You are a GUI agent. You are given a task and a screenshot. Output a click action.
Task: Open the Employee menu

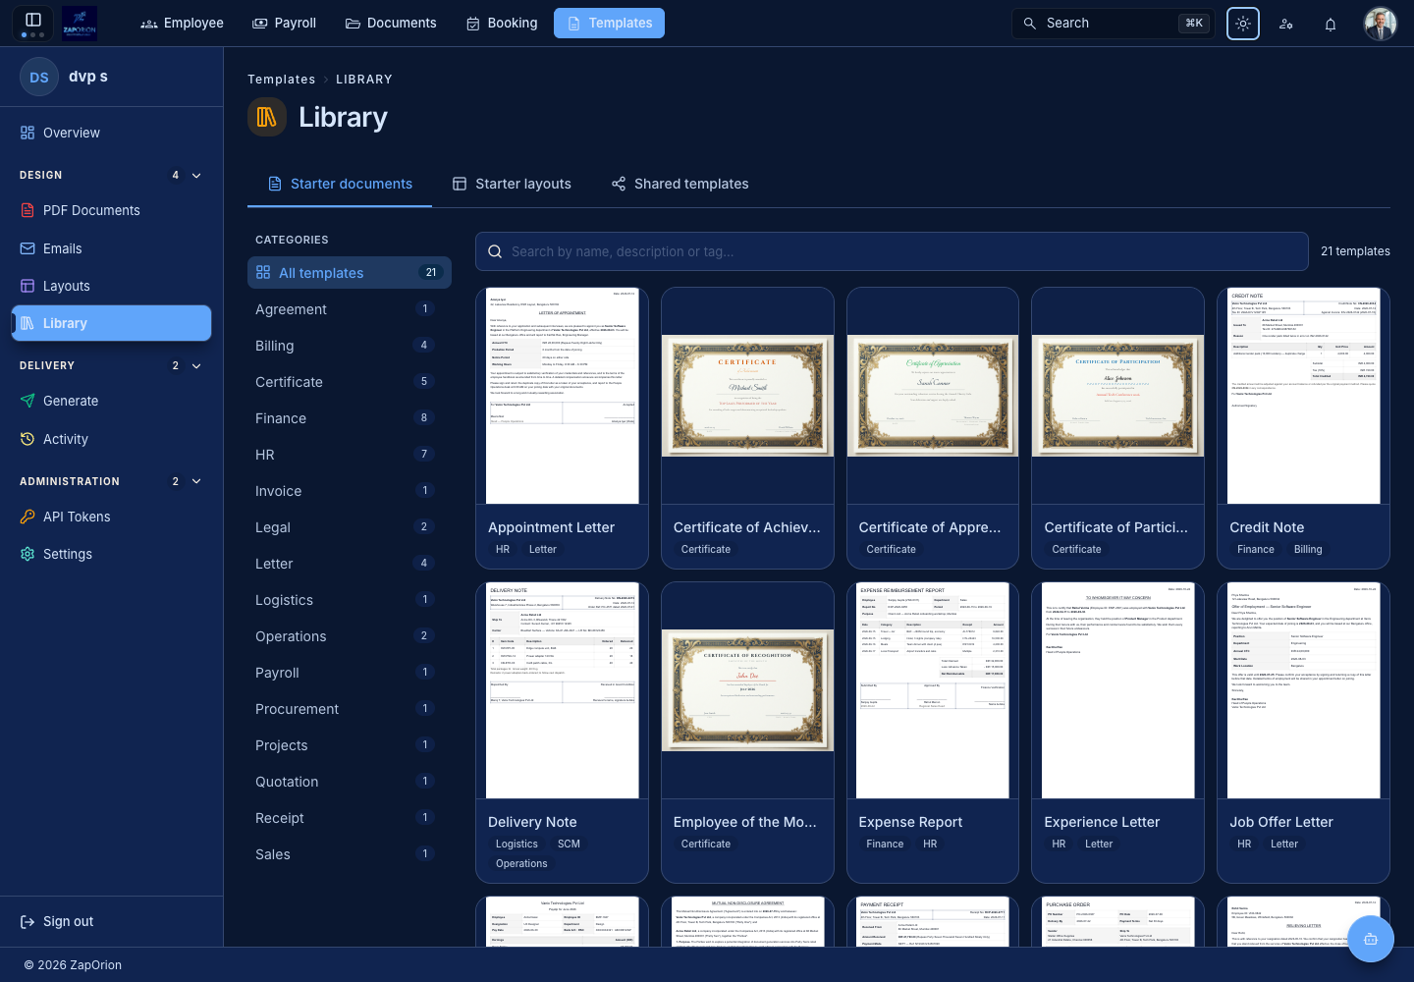tap(183, 23)
